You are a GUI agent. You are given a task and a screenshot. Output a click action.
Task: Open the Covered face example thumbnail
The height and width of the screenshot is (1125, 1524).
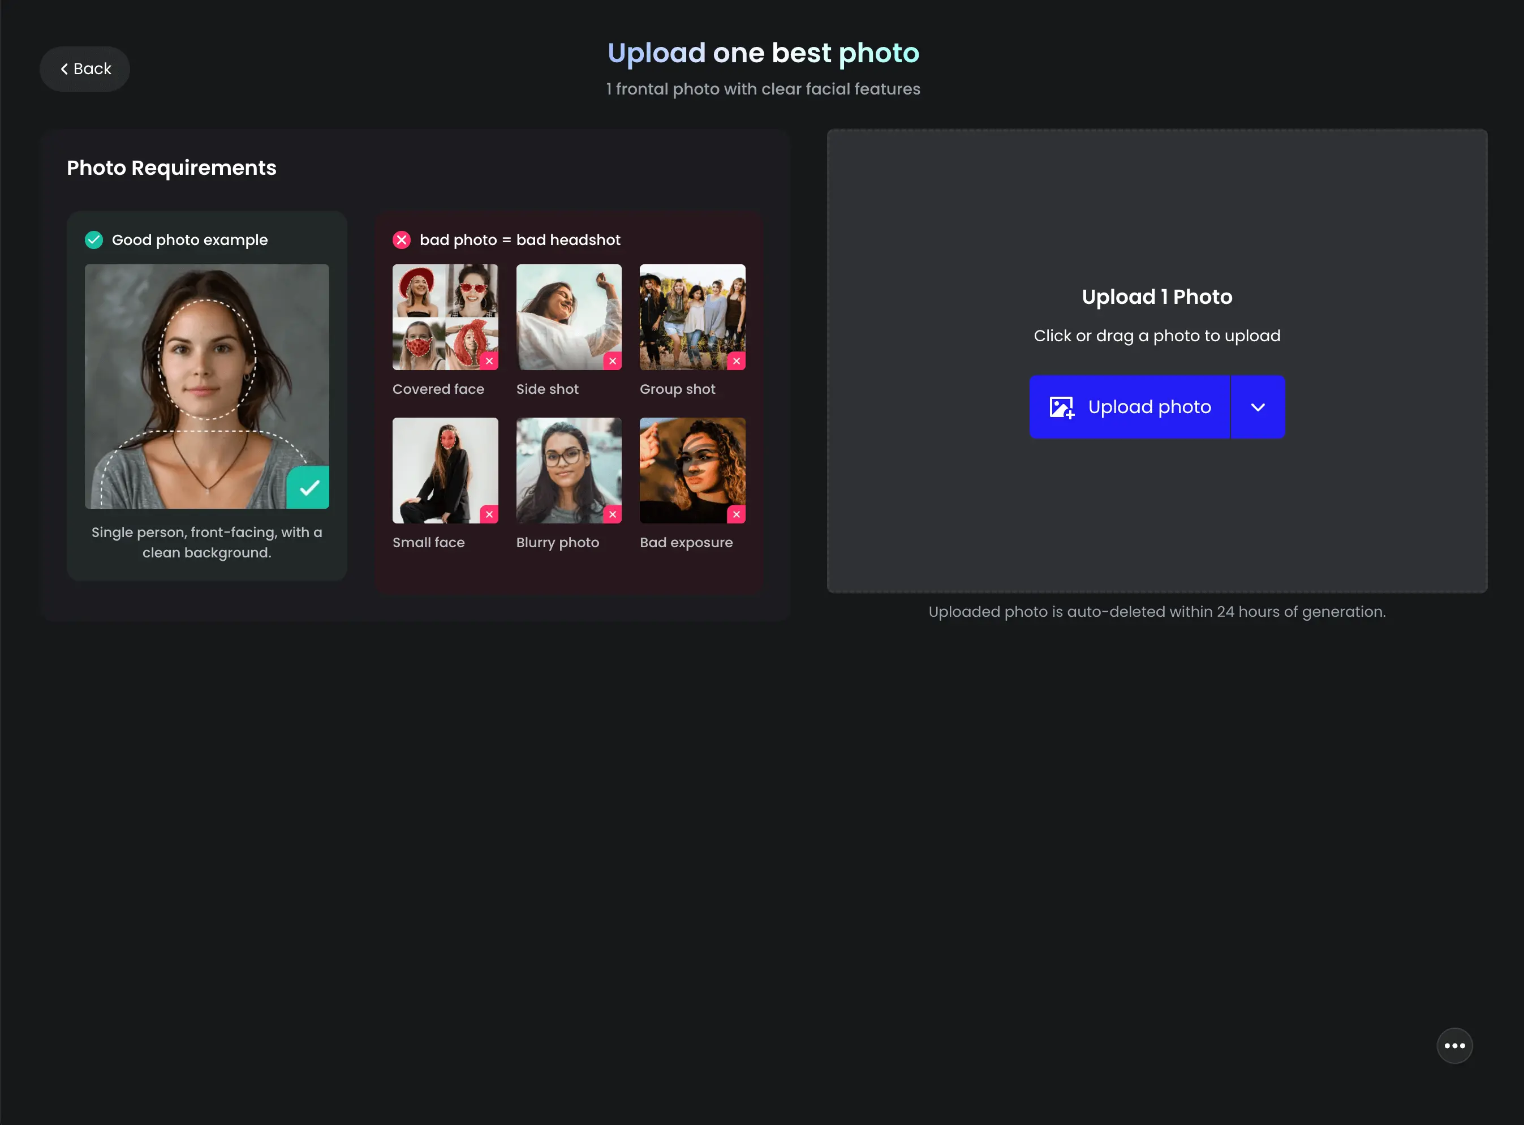point(445,317)
